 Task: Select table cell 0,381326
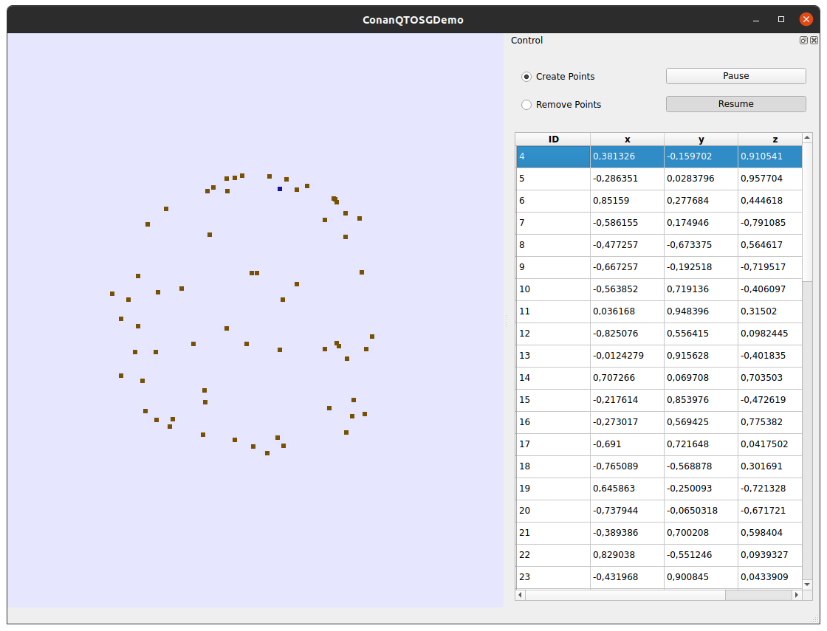pyautogui.click(x=627, y=156)
